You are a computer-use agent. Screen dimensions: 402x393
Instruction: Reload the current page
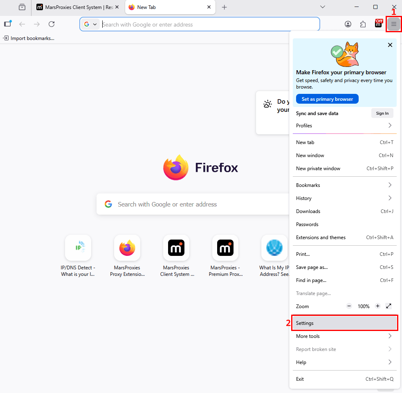pos(52,24)
